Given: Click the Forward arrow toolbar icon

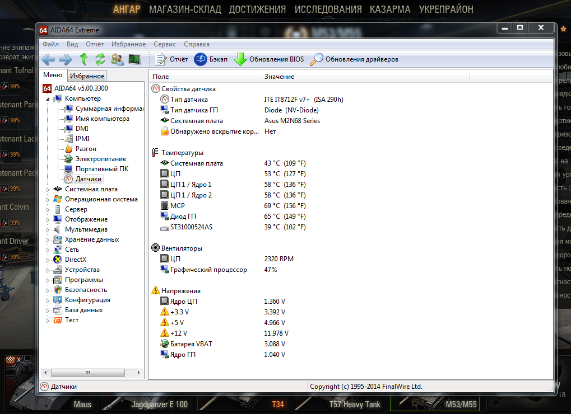Looking at the screenshot, I should click(x=65, y=59).
